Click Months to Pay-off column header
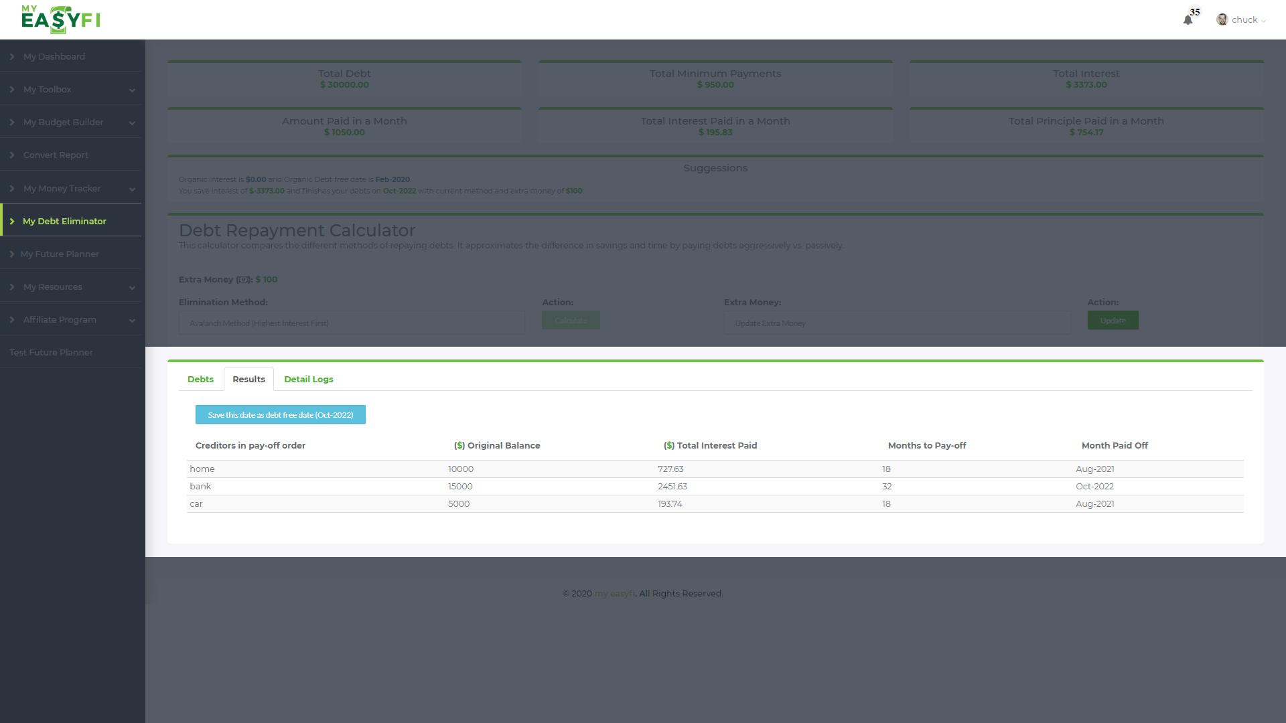Image resolution: width=1286 pixels, height=723 pixels. coord(927,445)
